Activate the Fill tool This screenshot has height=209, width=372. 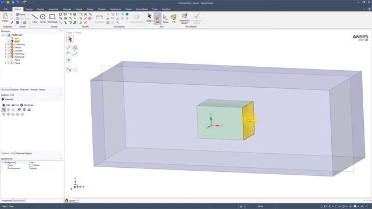174,18
